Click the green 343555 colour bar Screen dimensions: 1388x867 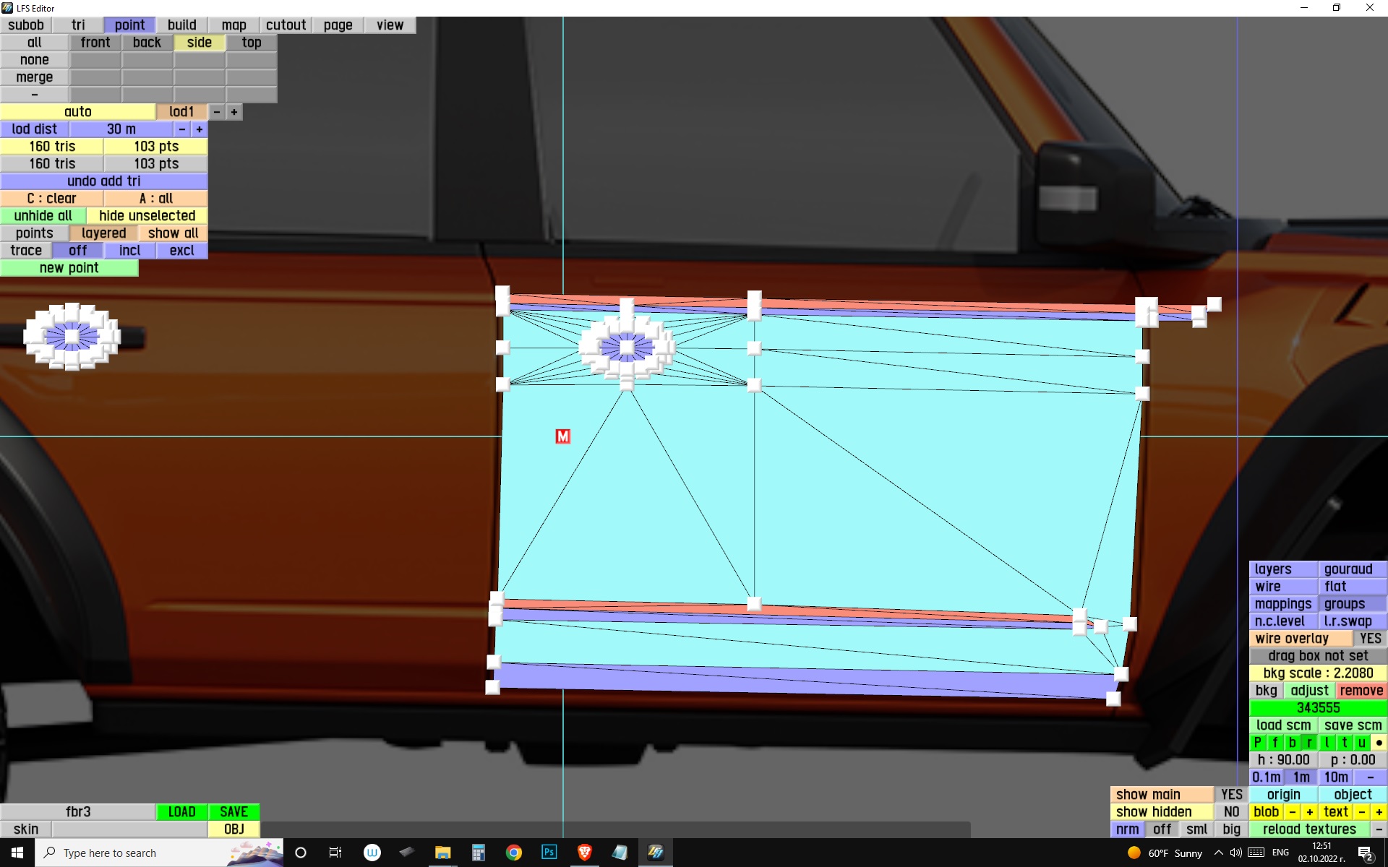1317,708
